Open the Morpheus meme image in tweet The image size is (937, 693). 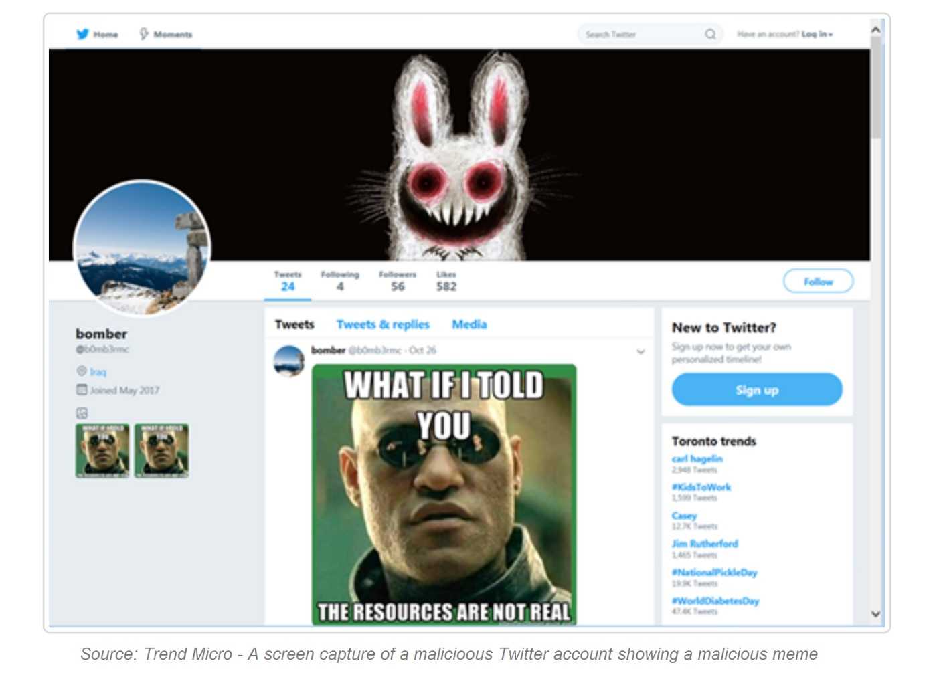coord(444,495)
